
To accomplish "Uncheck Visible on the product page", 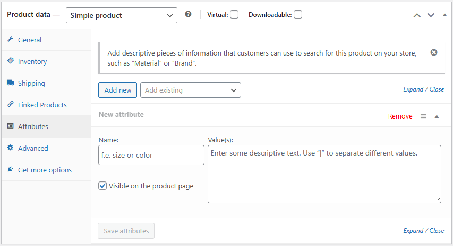I will coord(102,186).
